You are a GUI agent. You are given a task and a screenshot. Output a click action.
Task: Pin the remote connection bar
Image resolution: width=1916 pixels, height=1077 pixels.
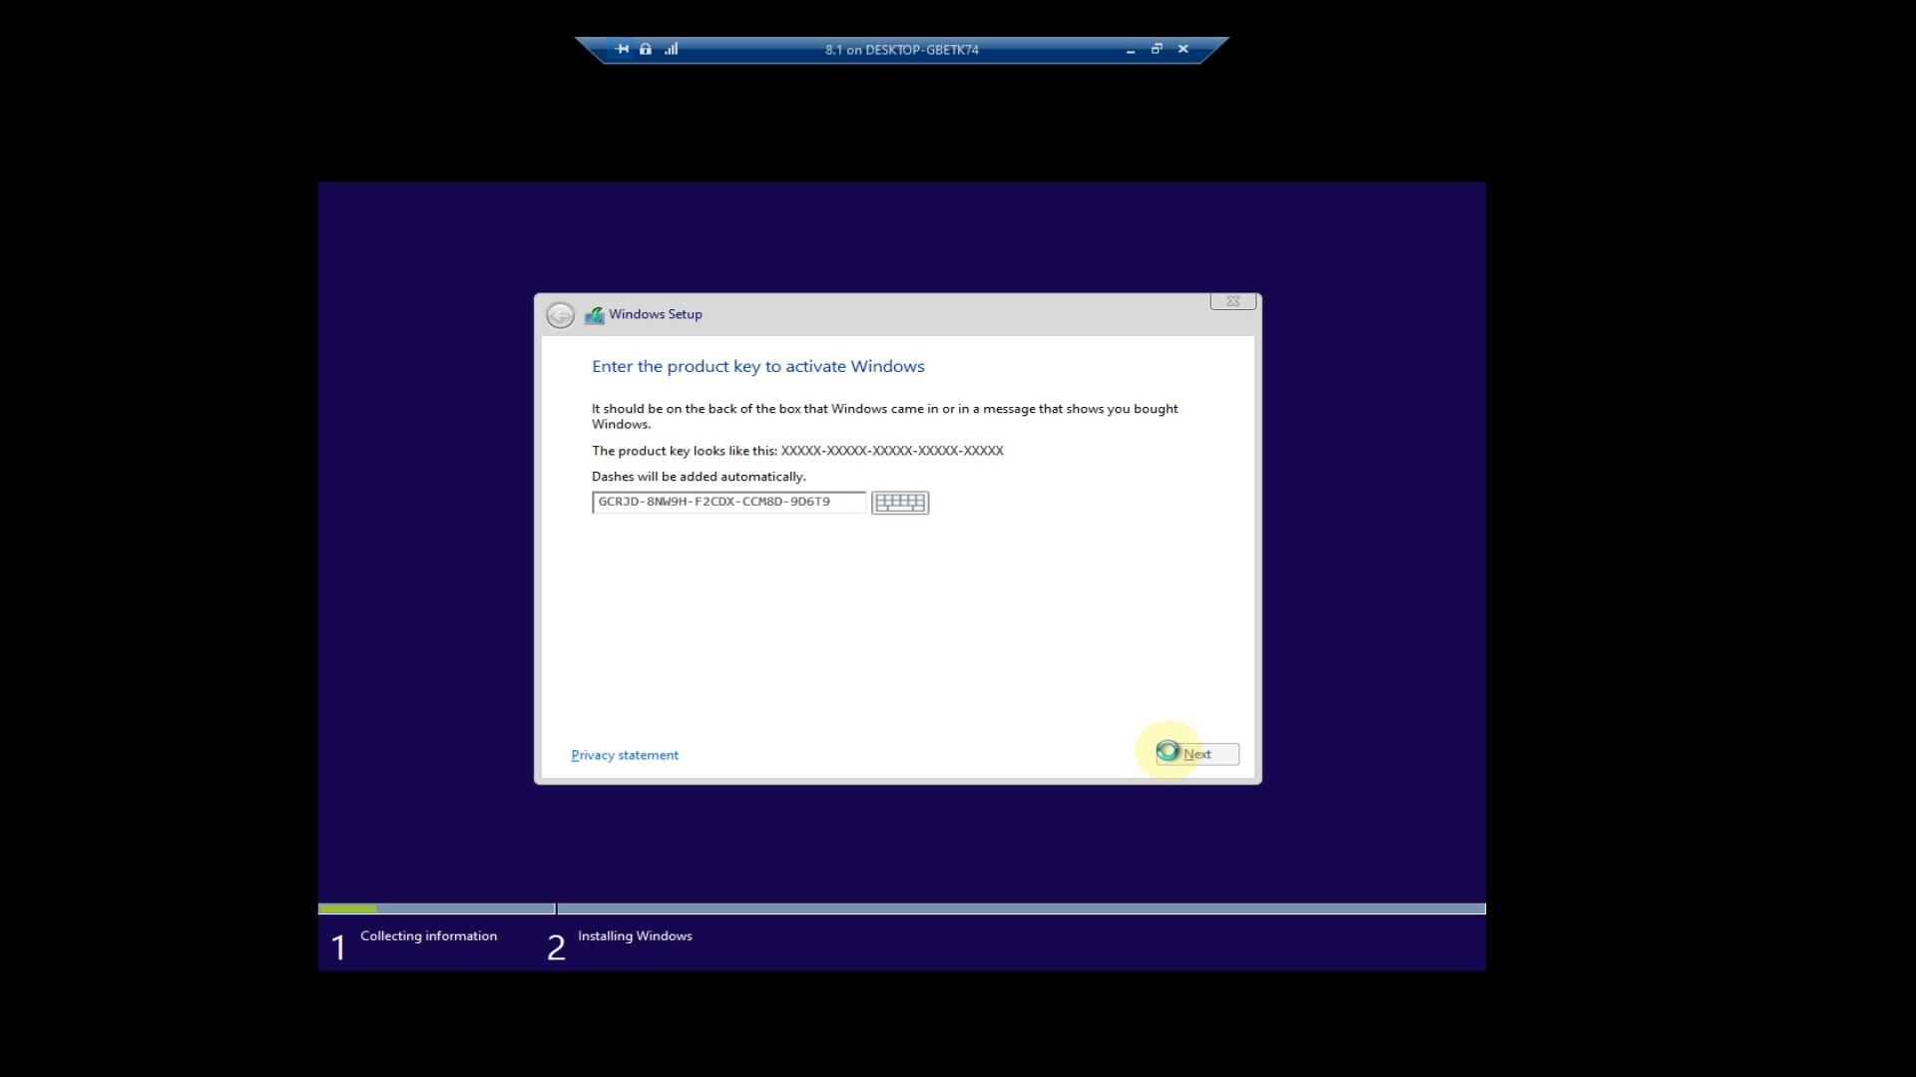[622, 49]
